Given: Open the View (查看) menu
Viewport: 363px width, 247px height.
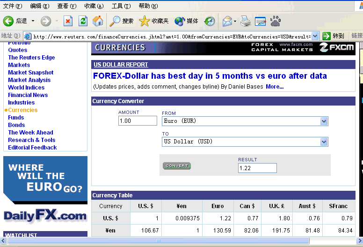Looking at the screenshot, I should [67, 6].
